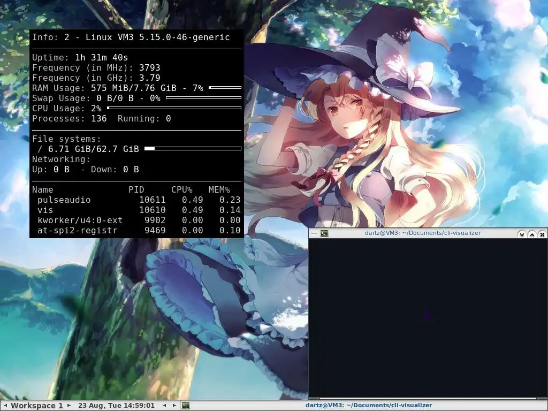Click the Uptime value 1h 31m 40s
The width and height of the screenshot is (548, 411).
tap(101, 57)
